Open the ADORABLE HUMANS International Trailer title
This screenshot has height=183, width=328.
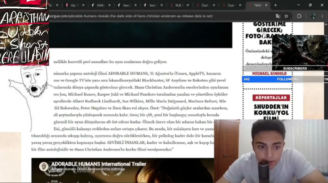pos(99,164)
